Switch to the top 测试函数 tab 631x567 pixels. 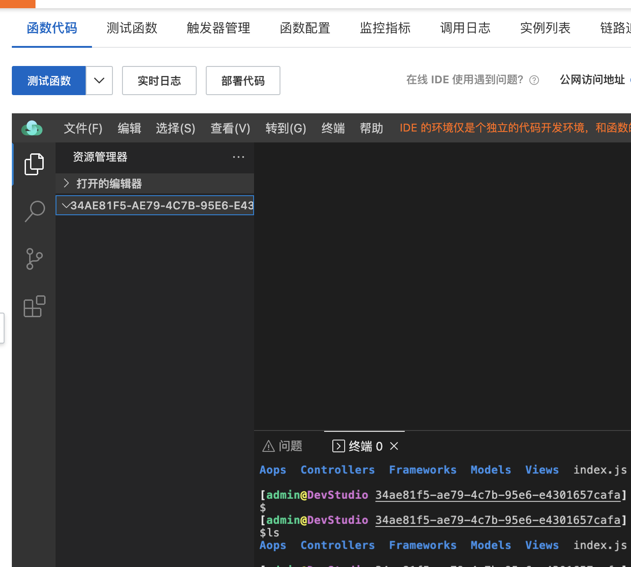point(132,28)
